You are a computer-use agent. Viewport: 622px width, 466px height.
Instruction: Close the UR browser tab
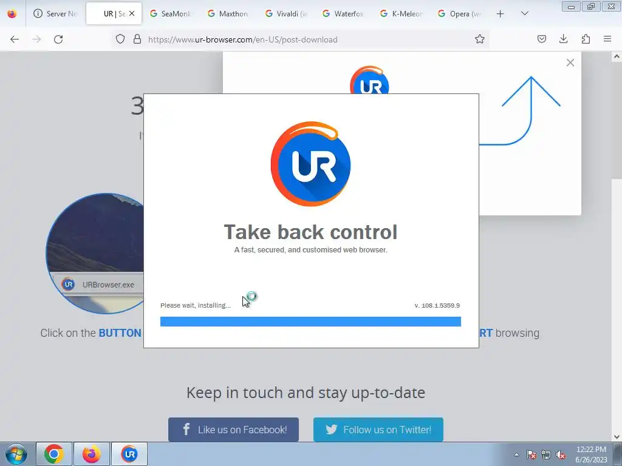[132, 13]
